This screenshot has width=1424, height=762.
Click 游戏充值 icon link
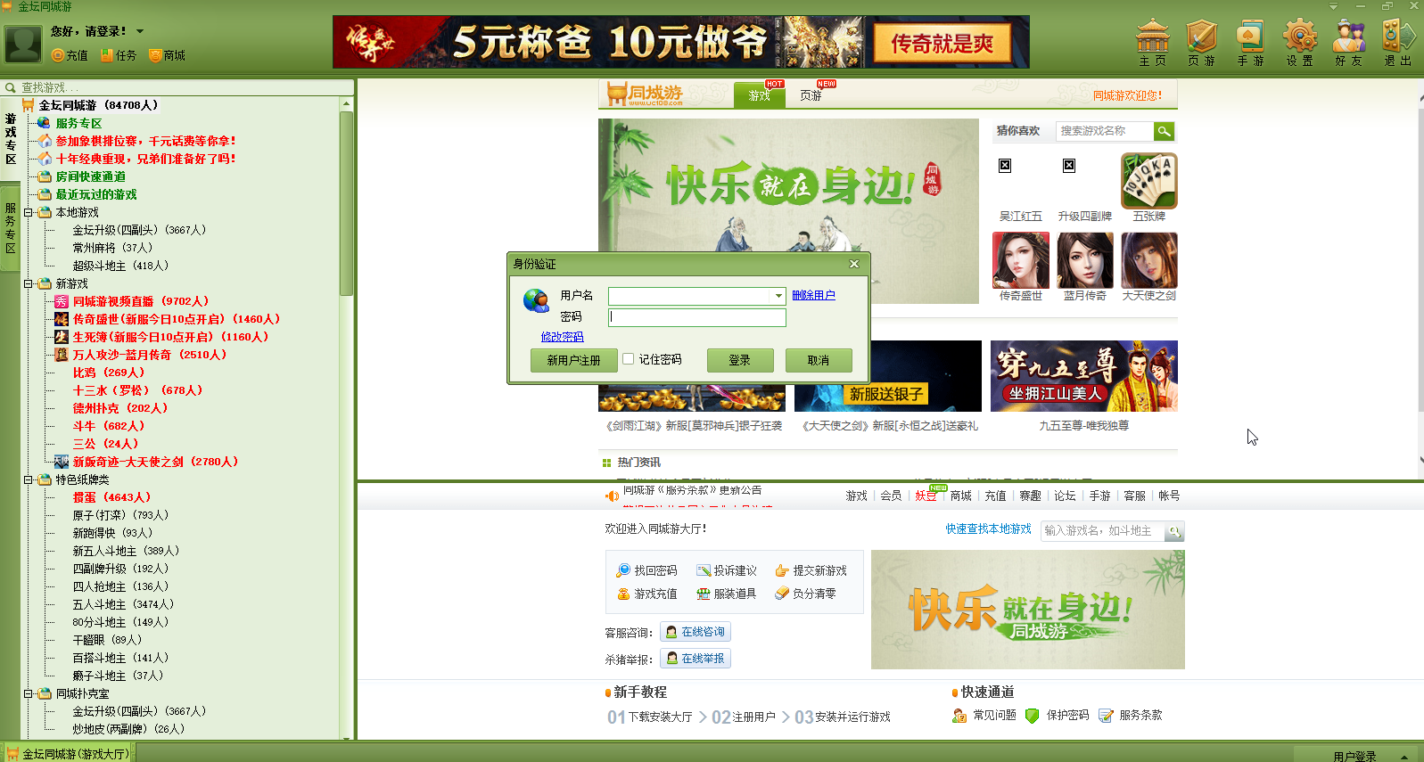646,594
